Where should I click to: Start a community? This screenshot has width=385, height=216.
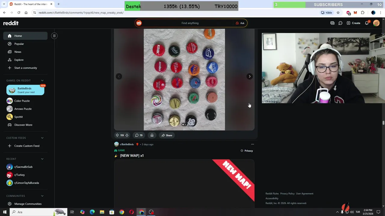pyautogui.click(x=25, y=68)
